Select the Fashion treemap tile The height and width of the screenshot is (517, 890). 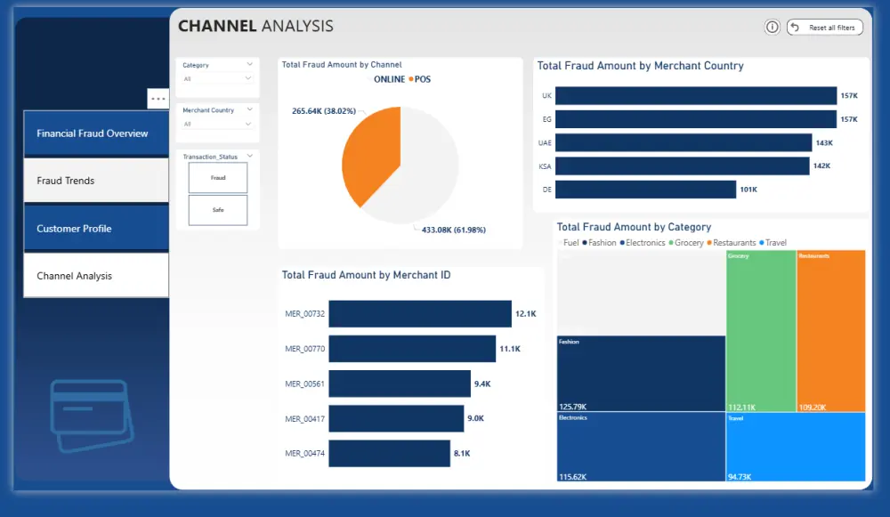[642, 374]
